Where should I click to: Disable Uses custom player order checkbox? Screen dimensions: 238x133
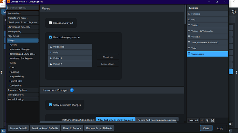point(50,37)
